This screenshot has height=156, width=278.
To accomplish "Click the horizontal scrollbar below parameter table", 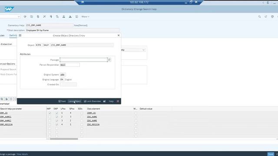I will point(64,139).
